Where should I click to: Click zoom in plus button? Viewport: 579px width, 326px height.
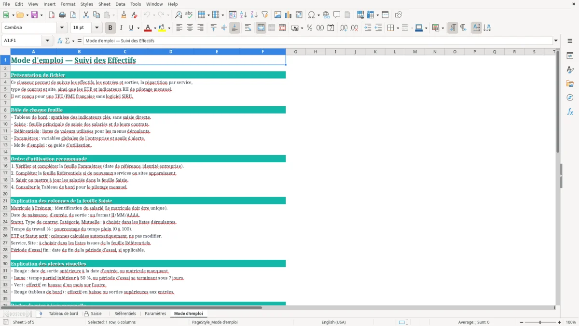[x=560, y=322]
